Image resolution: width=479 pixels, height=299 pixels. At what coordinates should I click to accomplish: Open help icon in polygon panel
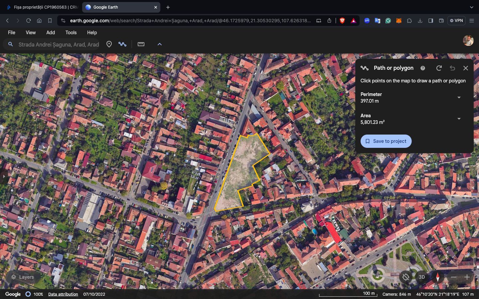pos(422,68)
